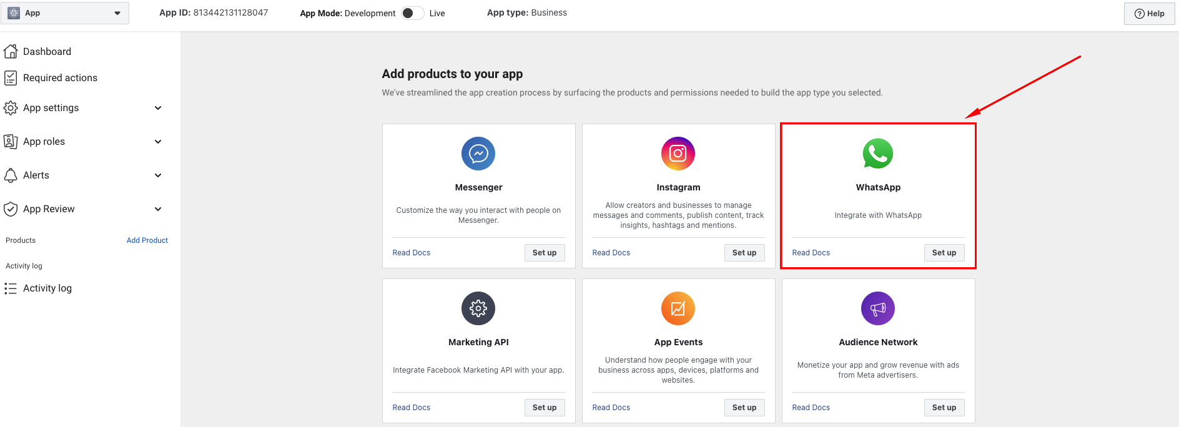1179x427 pixels.
Task: Click the Dashboard house icon
Action: click(x=11, y=51)
